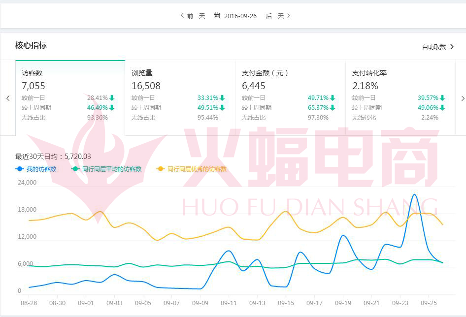Click the down arrow next to 46.49%
Screen dimensions: 466x317
112,107
